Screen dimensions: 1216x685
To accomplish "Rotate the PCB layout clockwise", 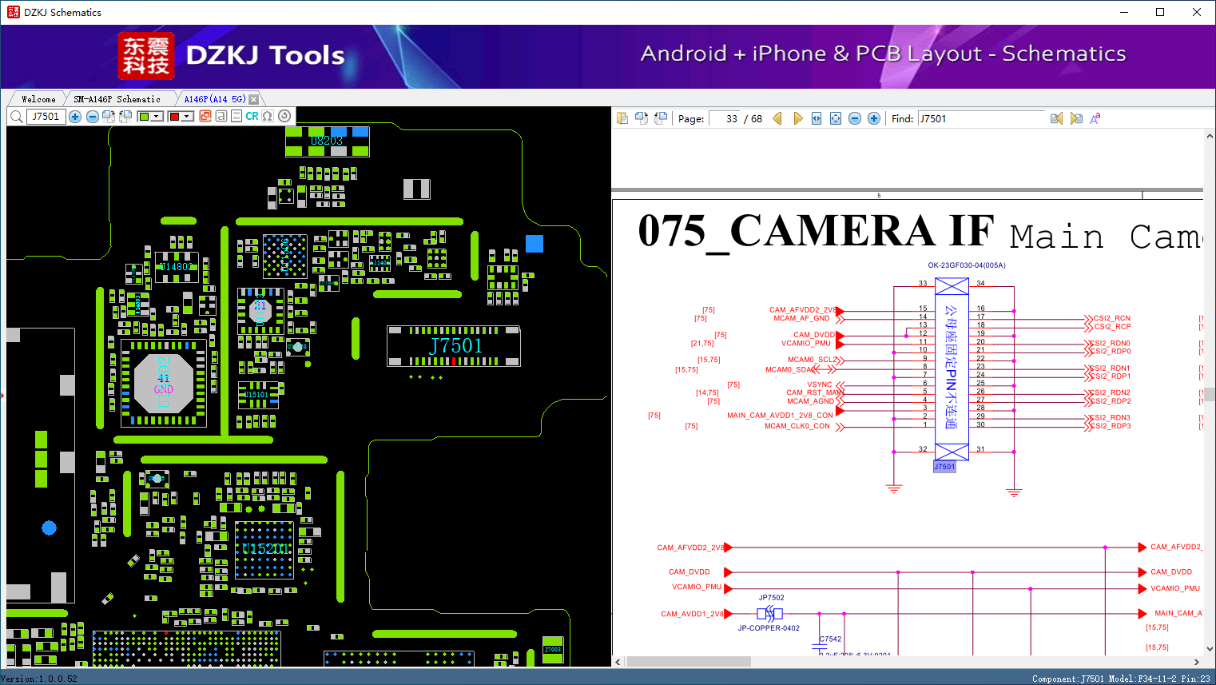I will coord(109,117).
